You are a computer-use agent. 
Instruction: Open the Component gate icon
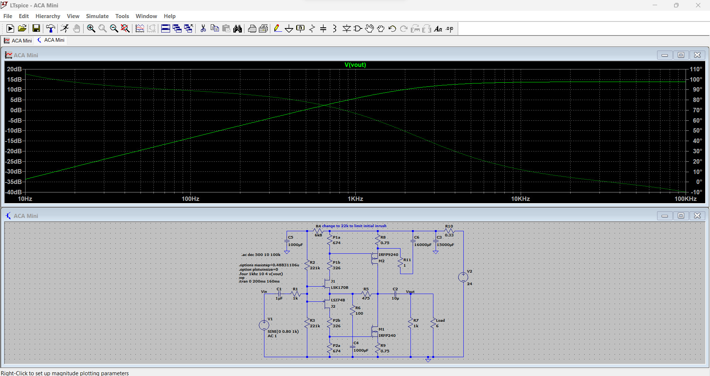(358, 29)
